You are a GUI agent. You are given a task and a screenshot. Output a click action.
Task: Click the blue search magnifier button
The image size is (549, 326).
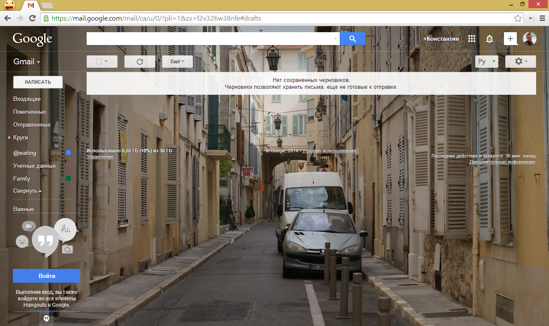[352, 39]
